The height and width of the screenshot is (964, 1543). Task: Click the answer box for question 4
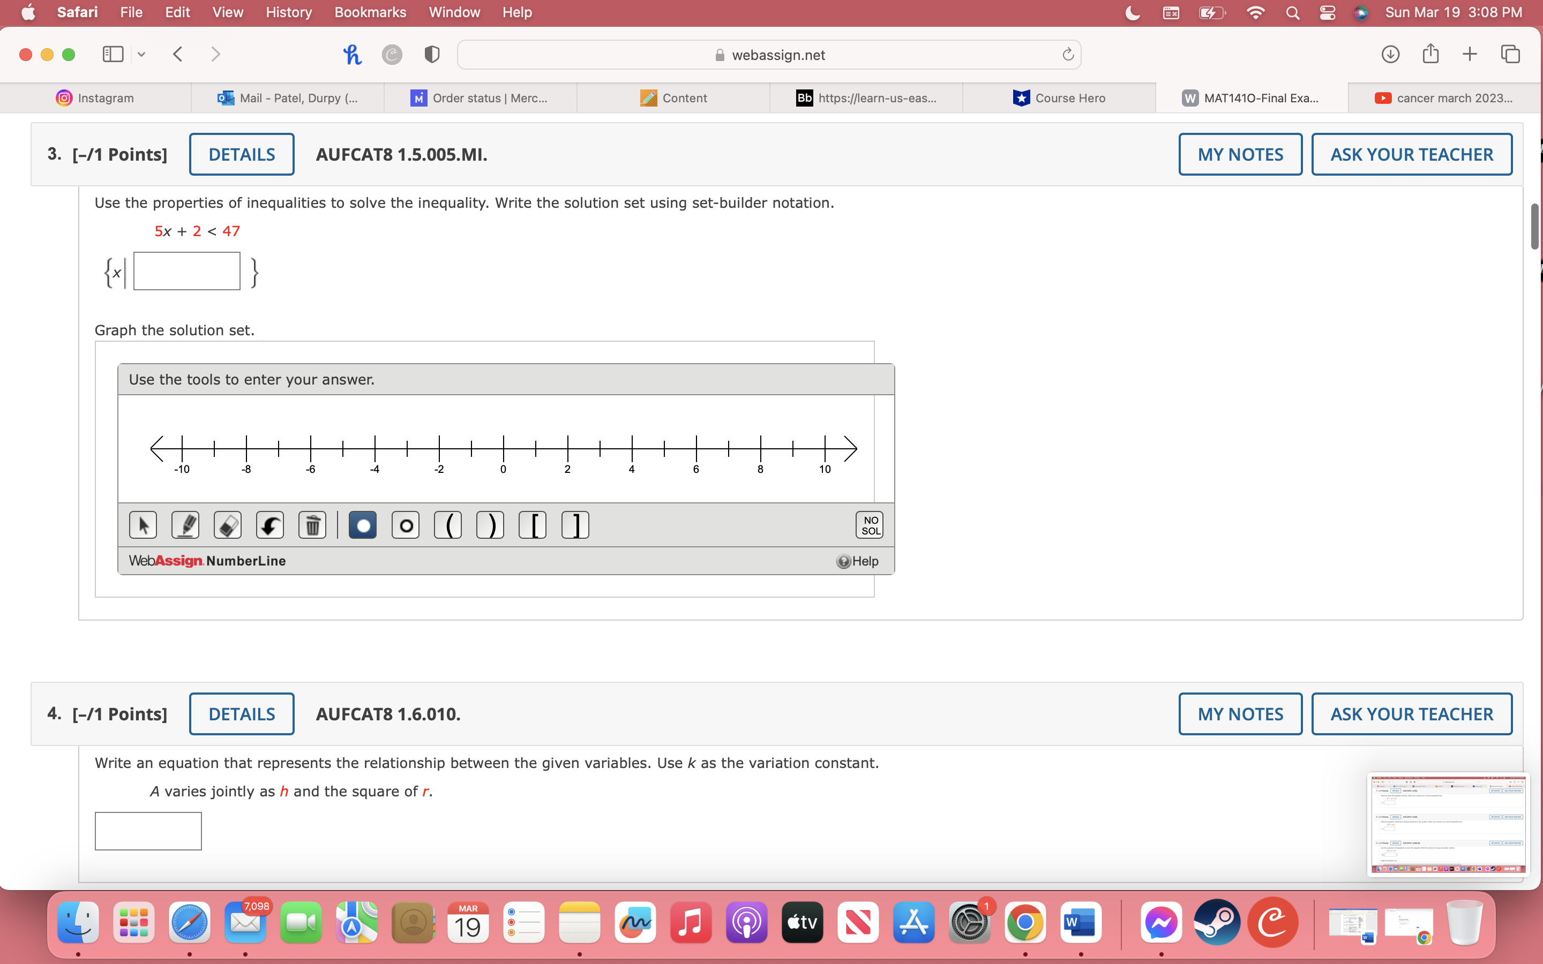coord(147,830)
